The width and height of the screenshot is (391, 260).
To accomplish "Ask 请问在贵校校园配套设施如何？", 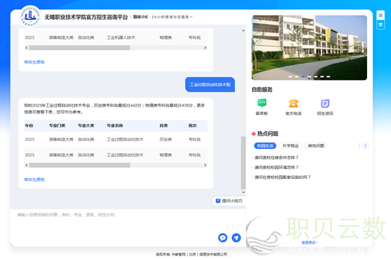I will [282, 177].
